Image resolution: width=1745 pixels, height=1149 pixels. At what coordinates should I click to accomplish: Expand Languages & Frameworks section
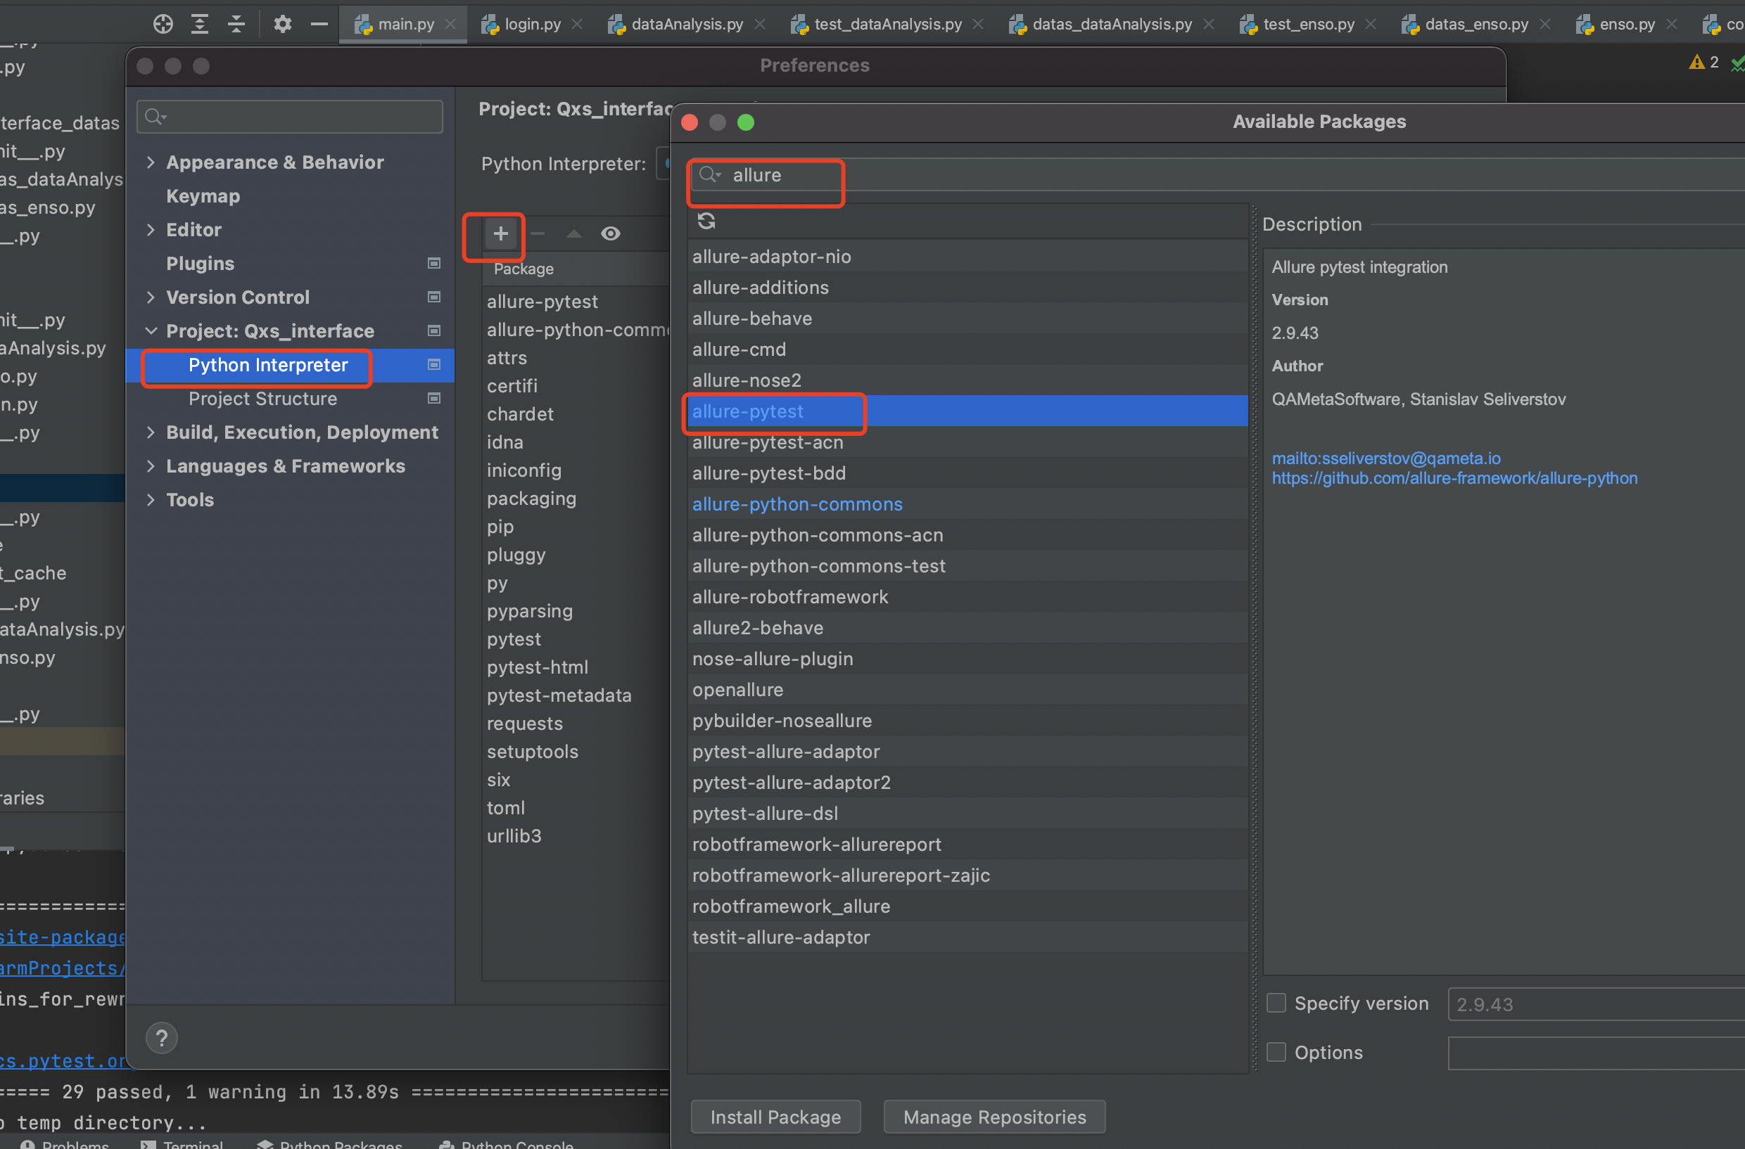click(151, 466)
